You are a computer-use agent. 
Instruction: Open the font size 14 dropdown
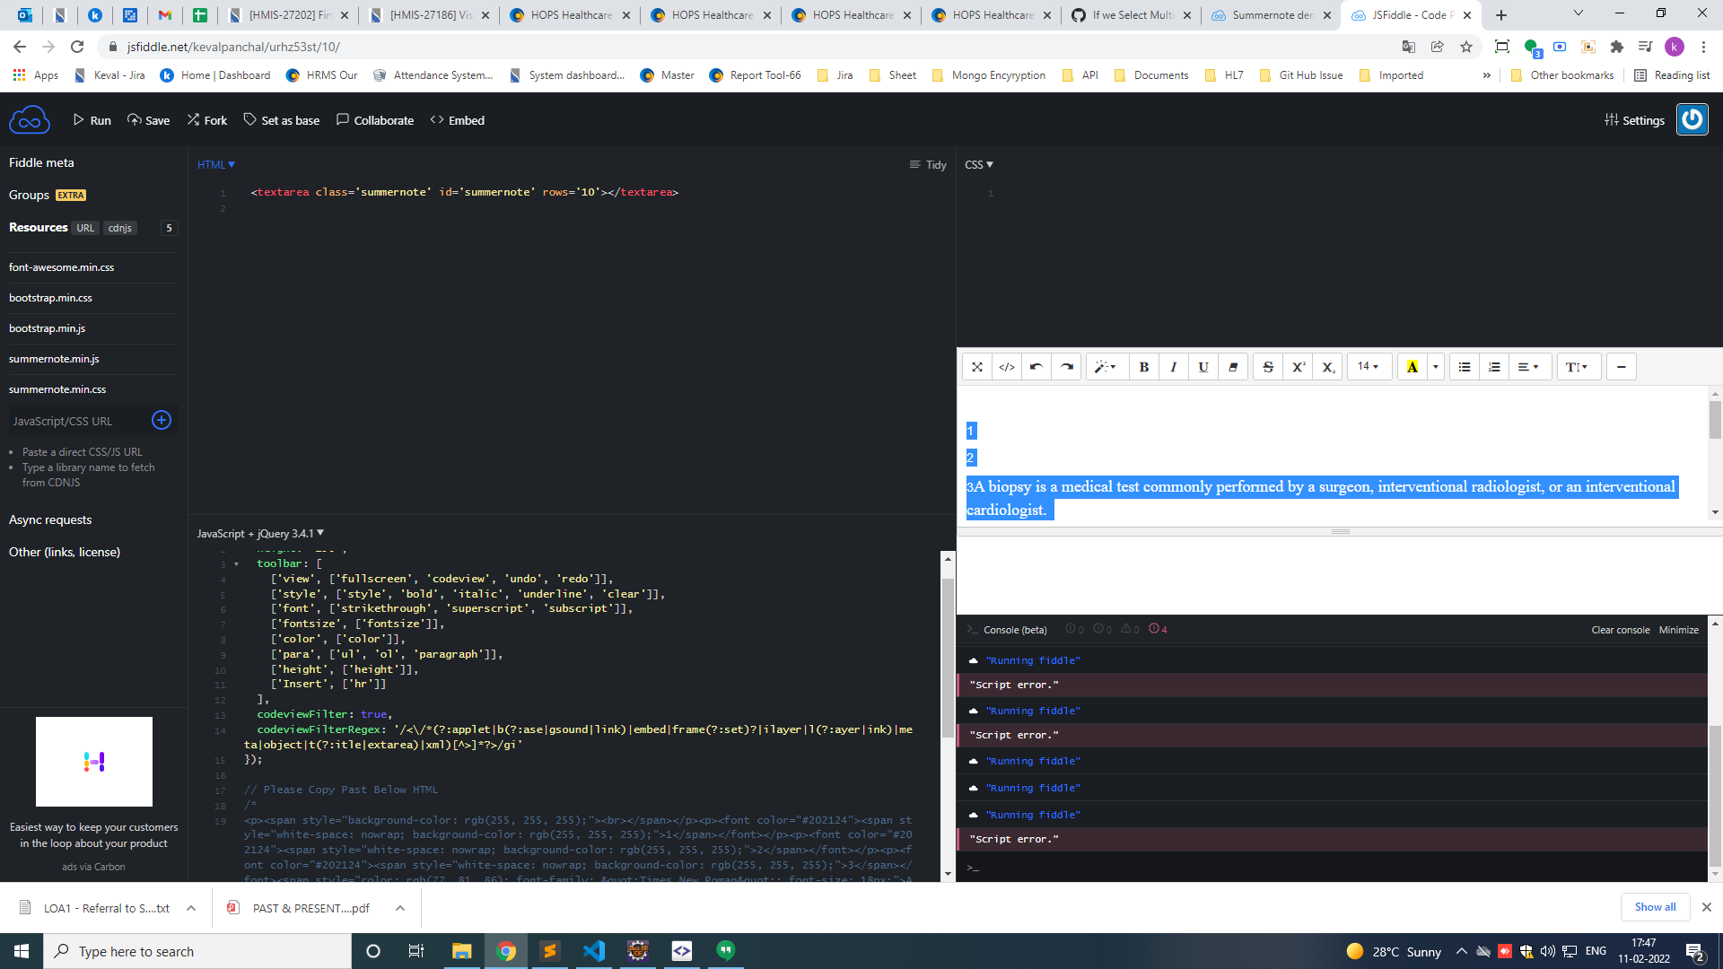[x=1369, y=367]
